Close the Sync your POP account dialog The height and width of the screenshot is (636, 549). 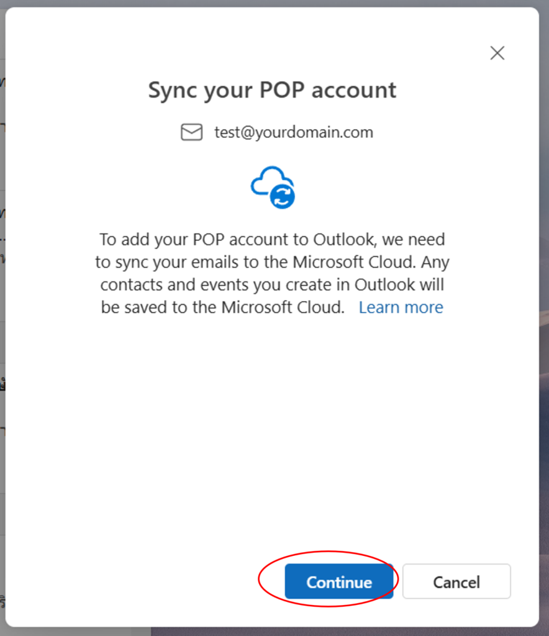point(497,53)
